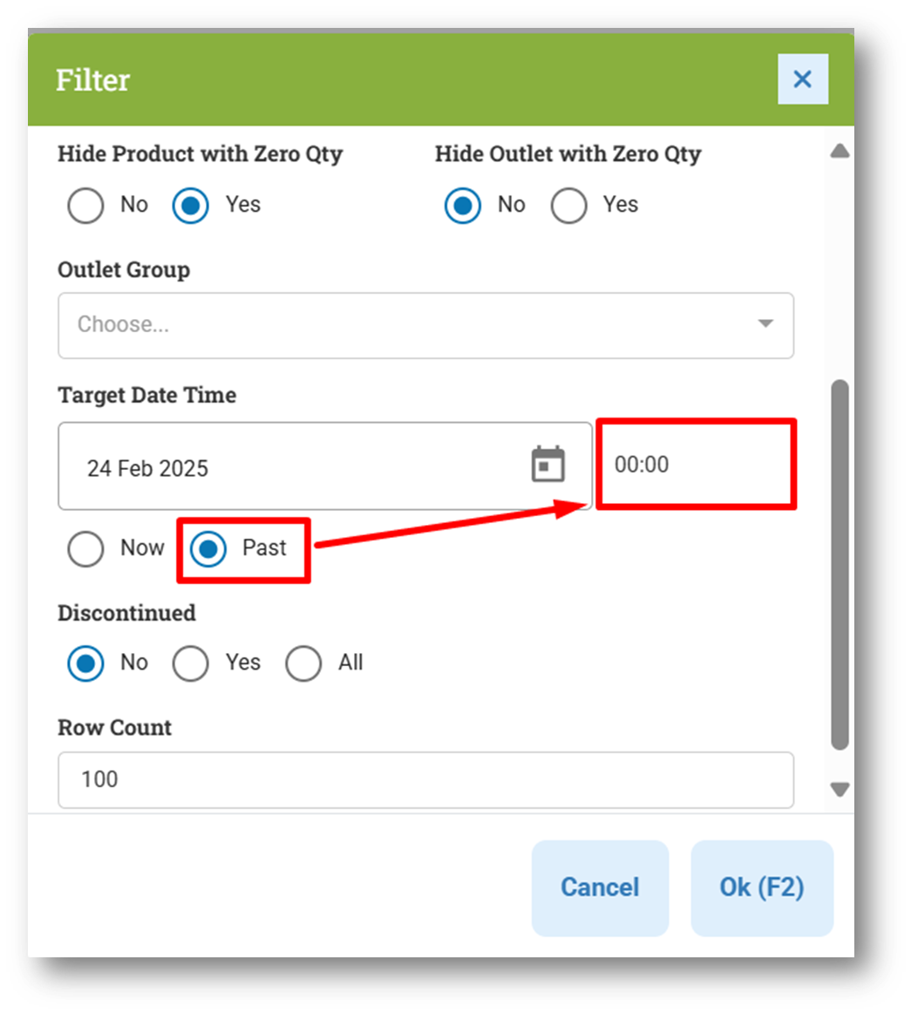Confirm with the Ok (F2) button
This screenshot has height=1014, width=911.
click(762, 888)
